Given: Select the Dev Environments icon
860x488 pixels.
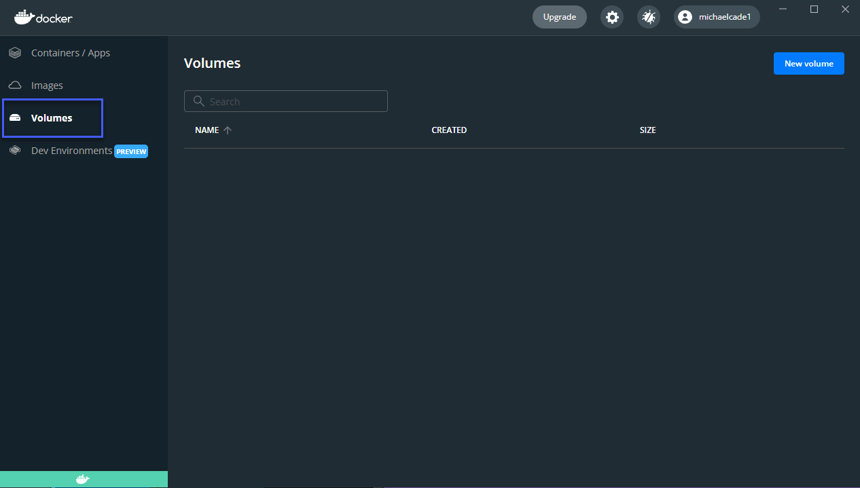Looking at the screenshot, I should (14, 150).
